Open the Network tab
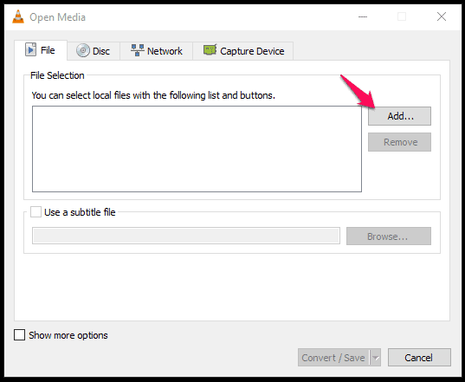465x382 pixels. pyautogui.click(x=157, y=51)
